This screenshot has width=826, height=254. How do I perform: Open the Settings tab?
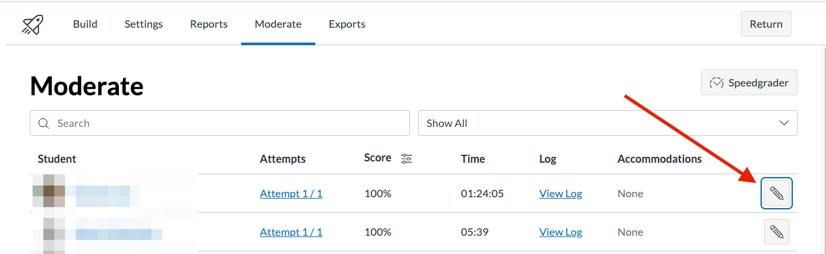[144, 24]
